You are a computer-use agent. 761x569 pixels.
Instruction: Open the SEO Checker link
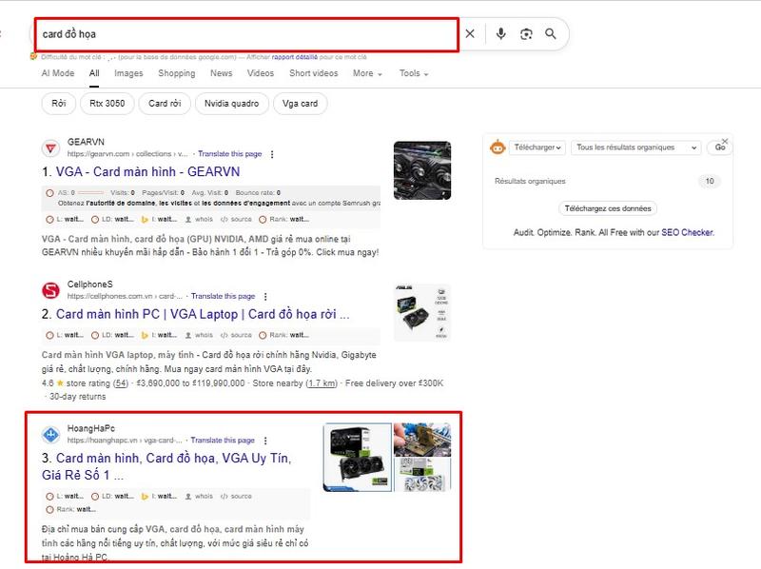687,232
